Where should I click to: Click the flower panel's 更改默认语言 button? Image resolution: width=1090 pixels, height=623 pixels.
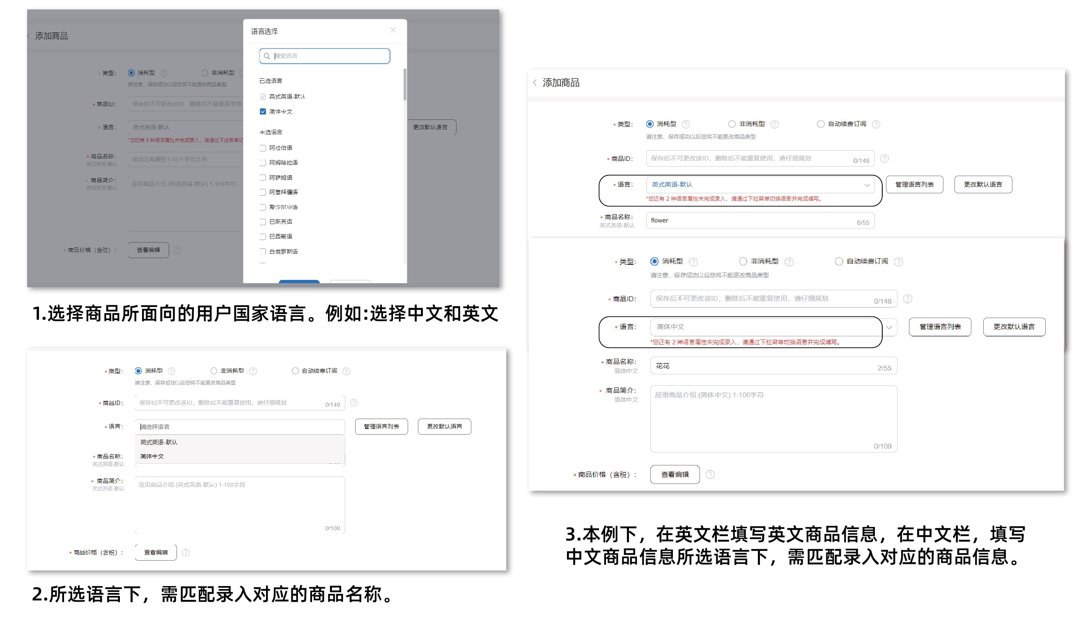click(x=982, y=185)
